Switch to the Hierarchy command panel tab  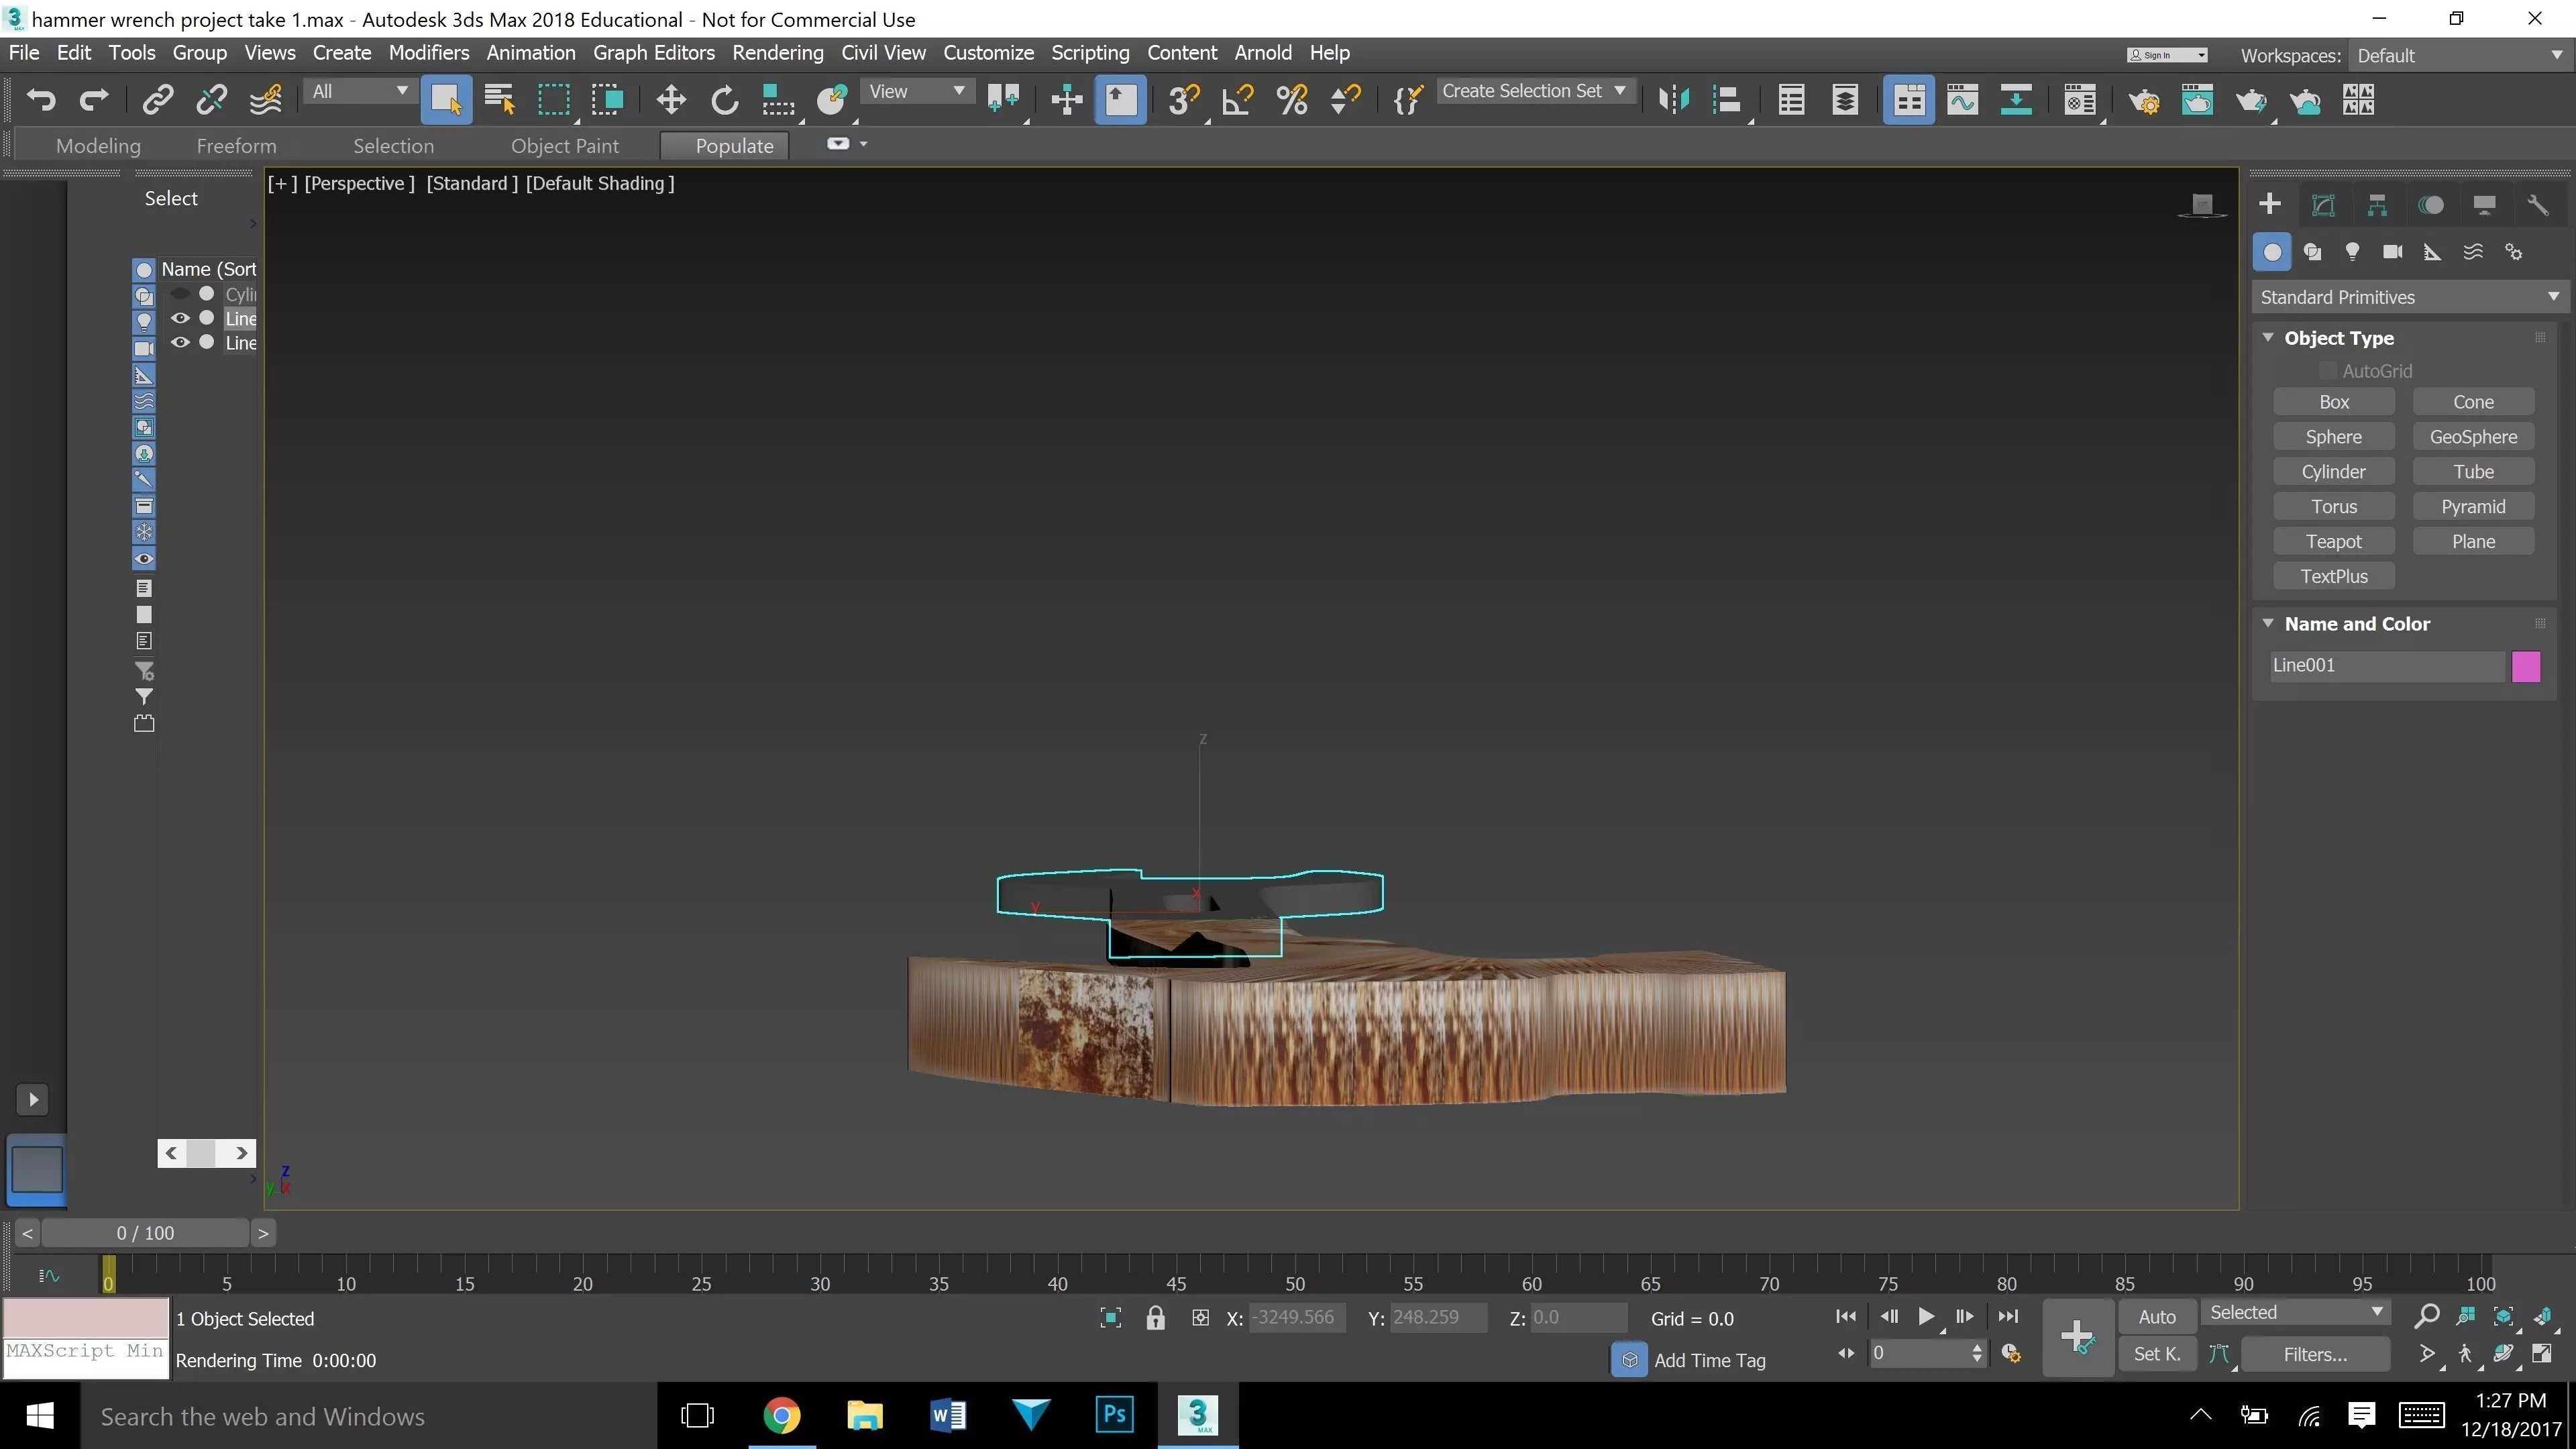(x=2377, y=205)
